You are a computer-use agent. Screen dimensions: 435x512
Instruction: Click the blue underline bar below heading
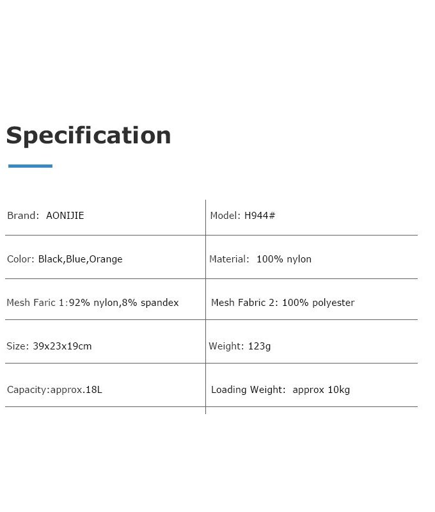coord(30,166)
